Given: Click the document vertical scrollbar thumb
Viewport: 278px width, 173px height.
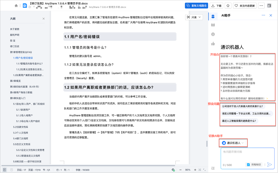Looking at the screenshot, I should (207, 144).
